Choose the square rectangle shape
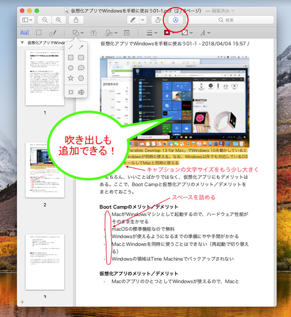291x317 pixels. click(70, 57)
